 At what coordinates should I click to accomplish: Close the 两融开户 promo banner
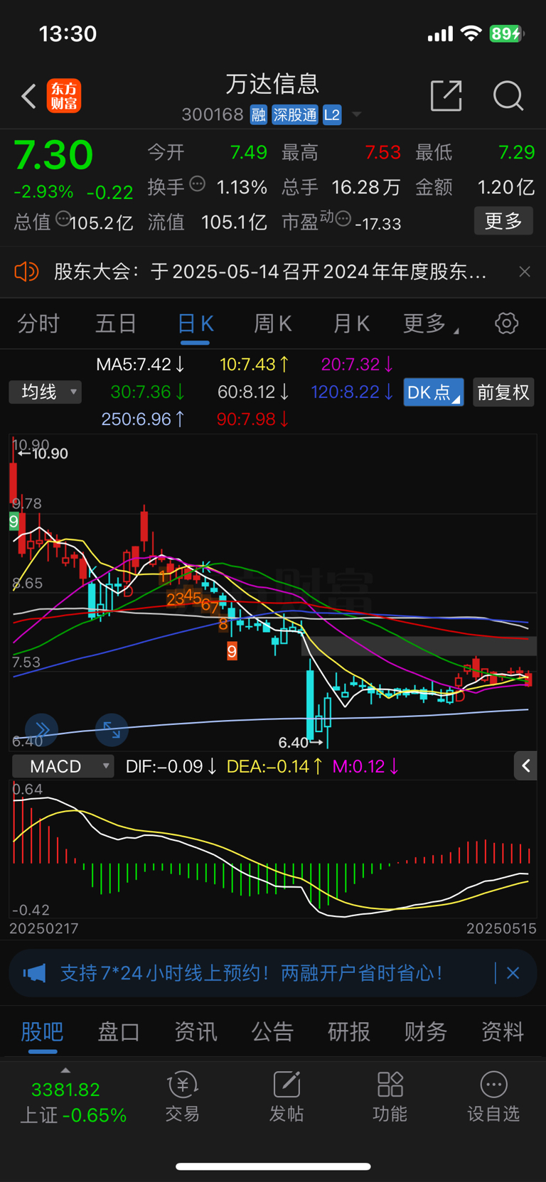click(513, 973)
